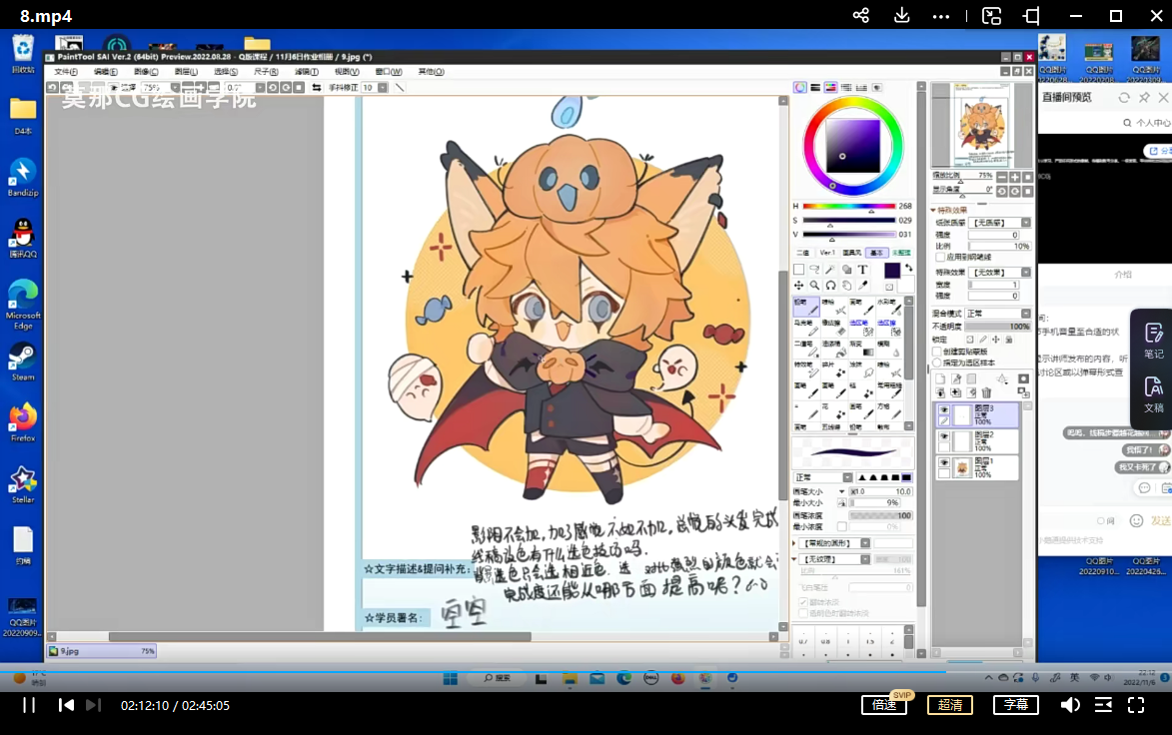Adjust the 不透明度 layer opacity slider
The width and height of the screenshot is (1172, 735).
tap(998, 327)
